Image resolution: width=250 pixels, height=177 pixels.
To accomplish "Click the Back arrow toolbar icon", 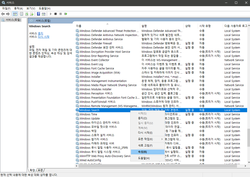I will [x=3, y=14].
